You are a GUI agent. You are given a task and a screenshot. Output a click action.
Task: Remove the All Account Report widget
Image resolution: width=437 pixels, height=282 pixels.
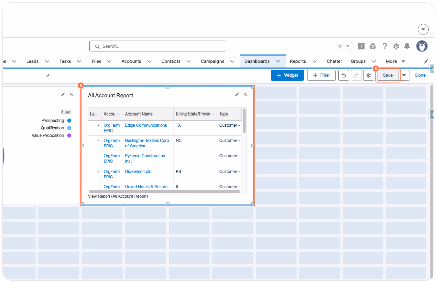click(x=245, y=94)
